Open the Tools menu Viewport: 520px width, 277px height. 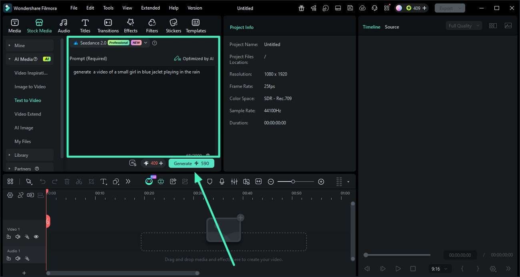click(x=108, y=8)
